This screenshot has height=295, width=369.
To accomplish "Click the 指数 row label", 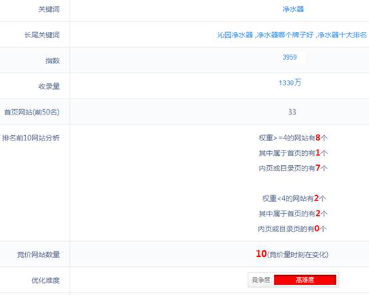I will (53, 61).
